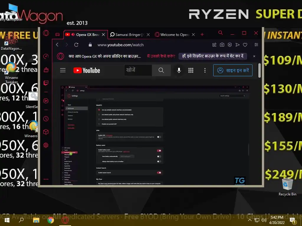The width and height of the screenshot is (302, 226).
Task: Search by voice with microphone icon
Action: point(179,70)
